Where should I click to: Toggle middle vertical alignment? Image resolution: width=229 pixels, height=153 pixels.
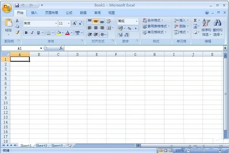coord(96,21)
